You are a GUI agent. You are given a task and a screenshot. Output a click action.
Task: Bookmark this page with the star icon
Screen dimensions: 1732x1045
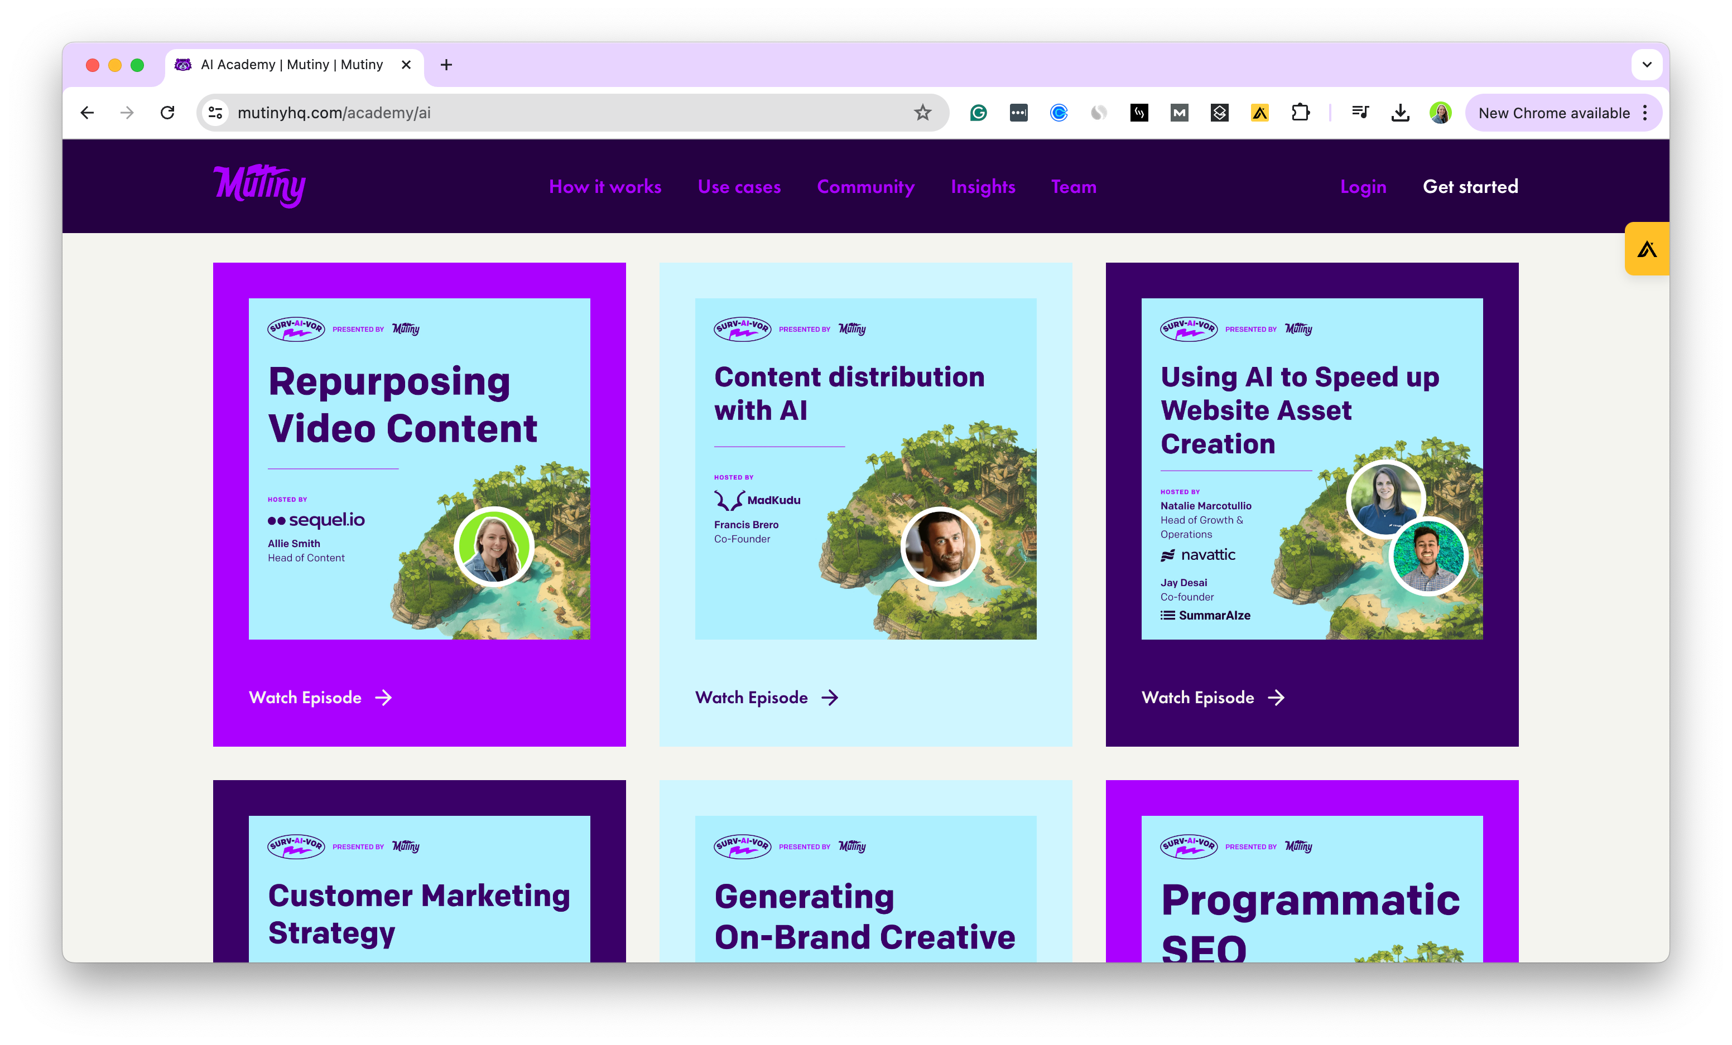coord(922,113)
